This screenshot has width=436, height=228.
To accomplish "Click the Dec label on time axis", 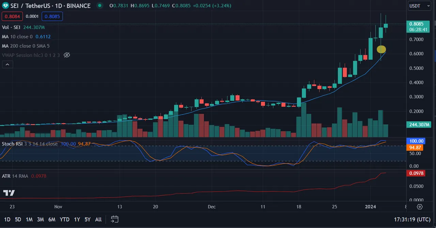I will point(212,207).
